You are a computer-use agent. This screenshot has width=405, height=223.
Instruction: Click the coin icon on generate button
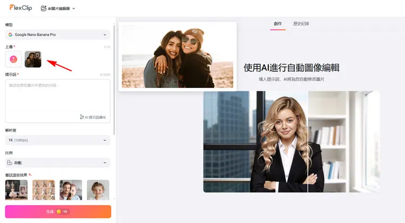(x=59, y=212)
